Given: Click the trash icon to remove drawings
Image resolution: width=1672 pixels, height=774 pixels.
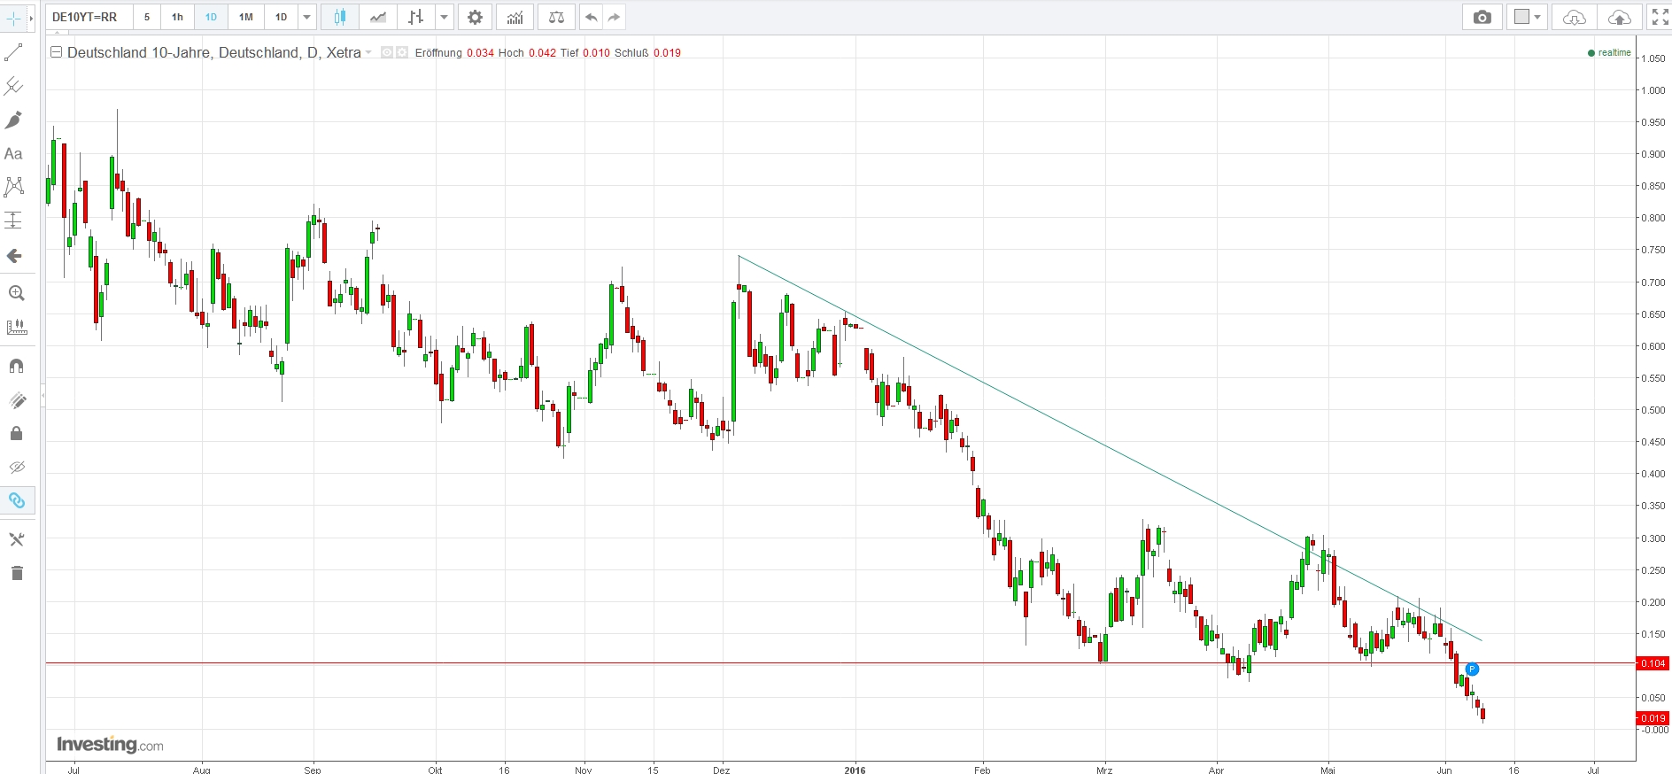Looking at the screenshot, I should [x=16, y=573].
